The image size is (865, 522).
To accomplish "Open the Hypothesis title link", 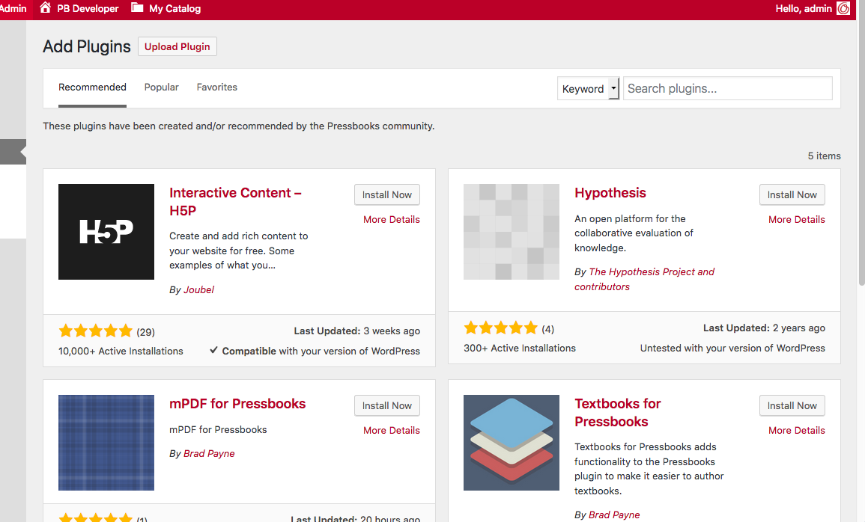I will (610, 193).
